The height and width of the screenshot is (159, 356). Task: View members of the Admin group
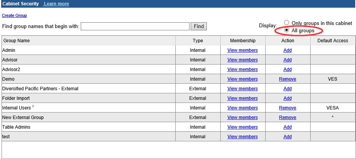coord(243,50)
